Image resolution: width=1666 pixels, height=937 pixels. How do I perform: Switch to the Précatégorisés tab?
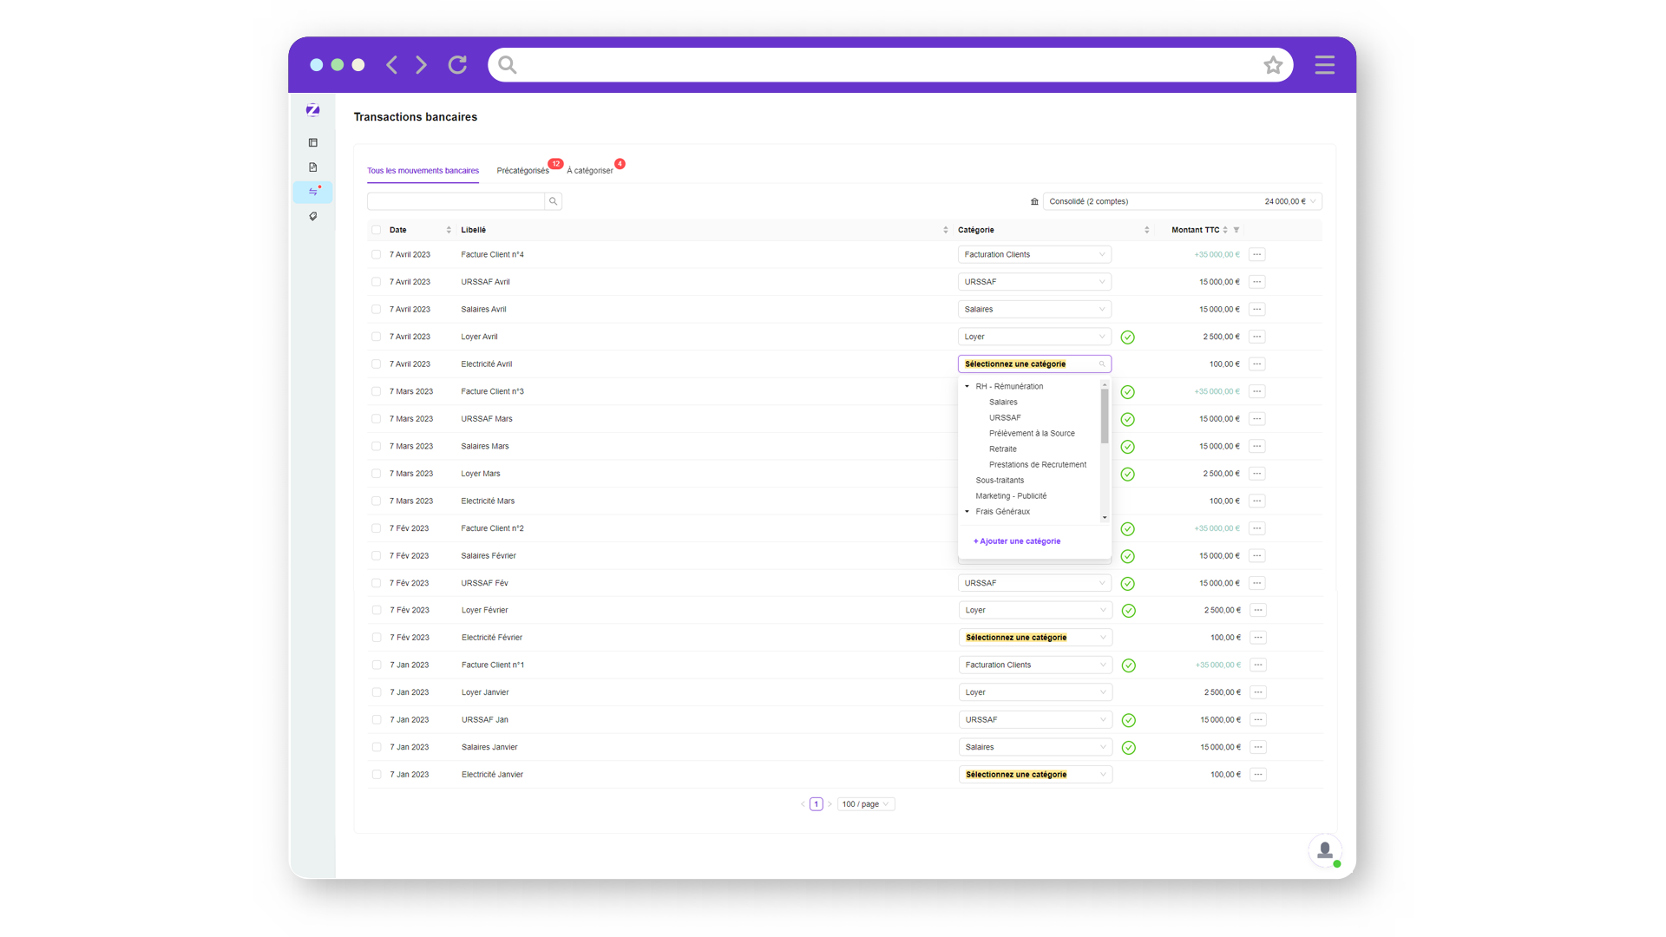[x=522, y=170]
